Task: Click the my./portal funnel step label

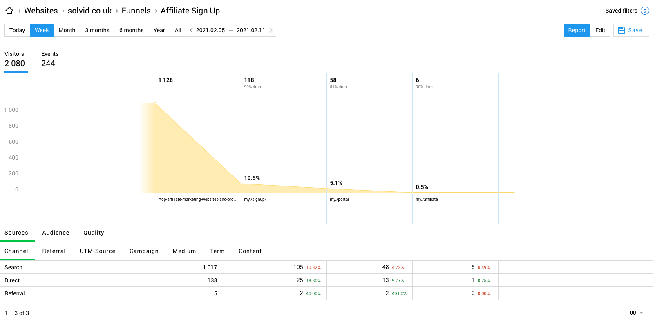Action: click(339, 200)
